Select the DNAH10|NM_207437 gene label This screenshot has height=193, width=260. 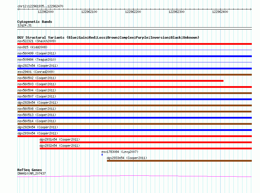point(32,173)
